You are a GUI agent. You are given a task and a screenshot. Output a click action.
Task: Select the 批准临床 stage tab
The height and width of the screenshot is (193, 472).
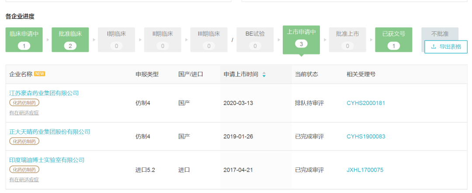(70, 40)
